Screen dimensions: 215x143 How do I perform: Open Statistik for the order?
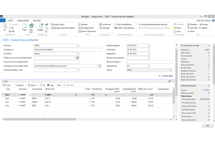[83, 24]
